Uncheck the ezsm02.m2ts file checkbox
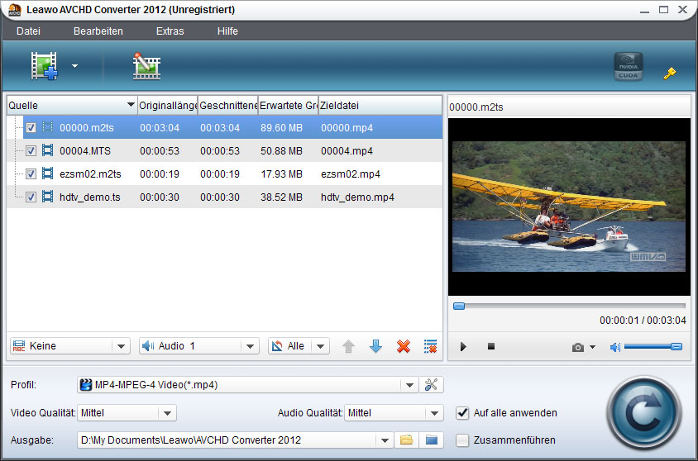The image size is (698, 461). (x=31, y=173)
